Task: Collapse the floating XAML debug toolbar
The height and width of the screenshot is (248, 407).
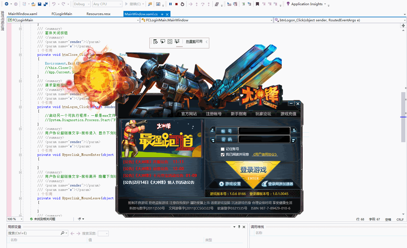Action: pos(207,42)
